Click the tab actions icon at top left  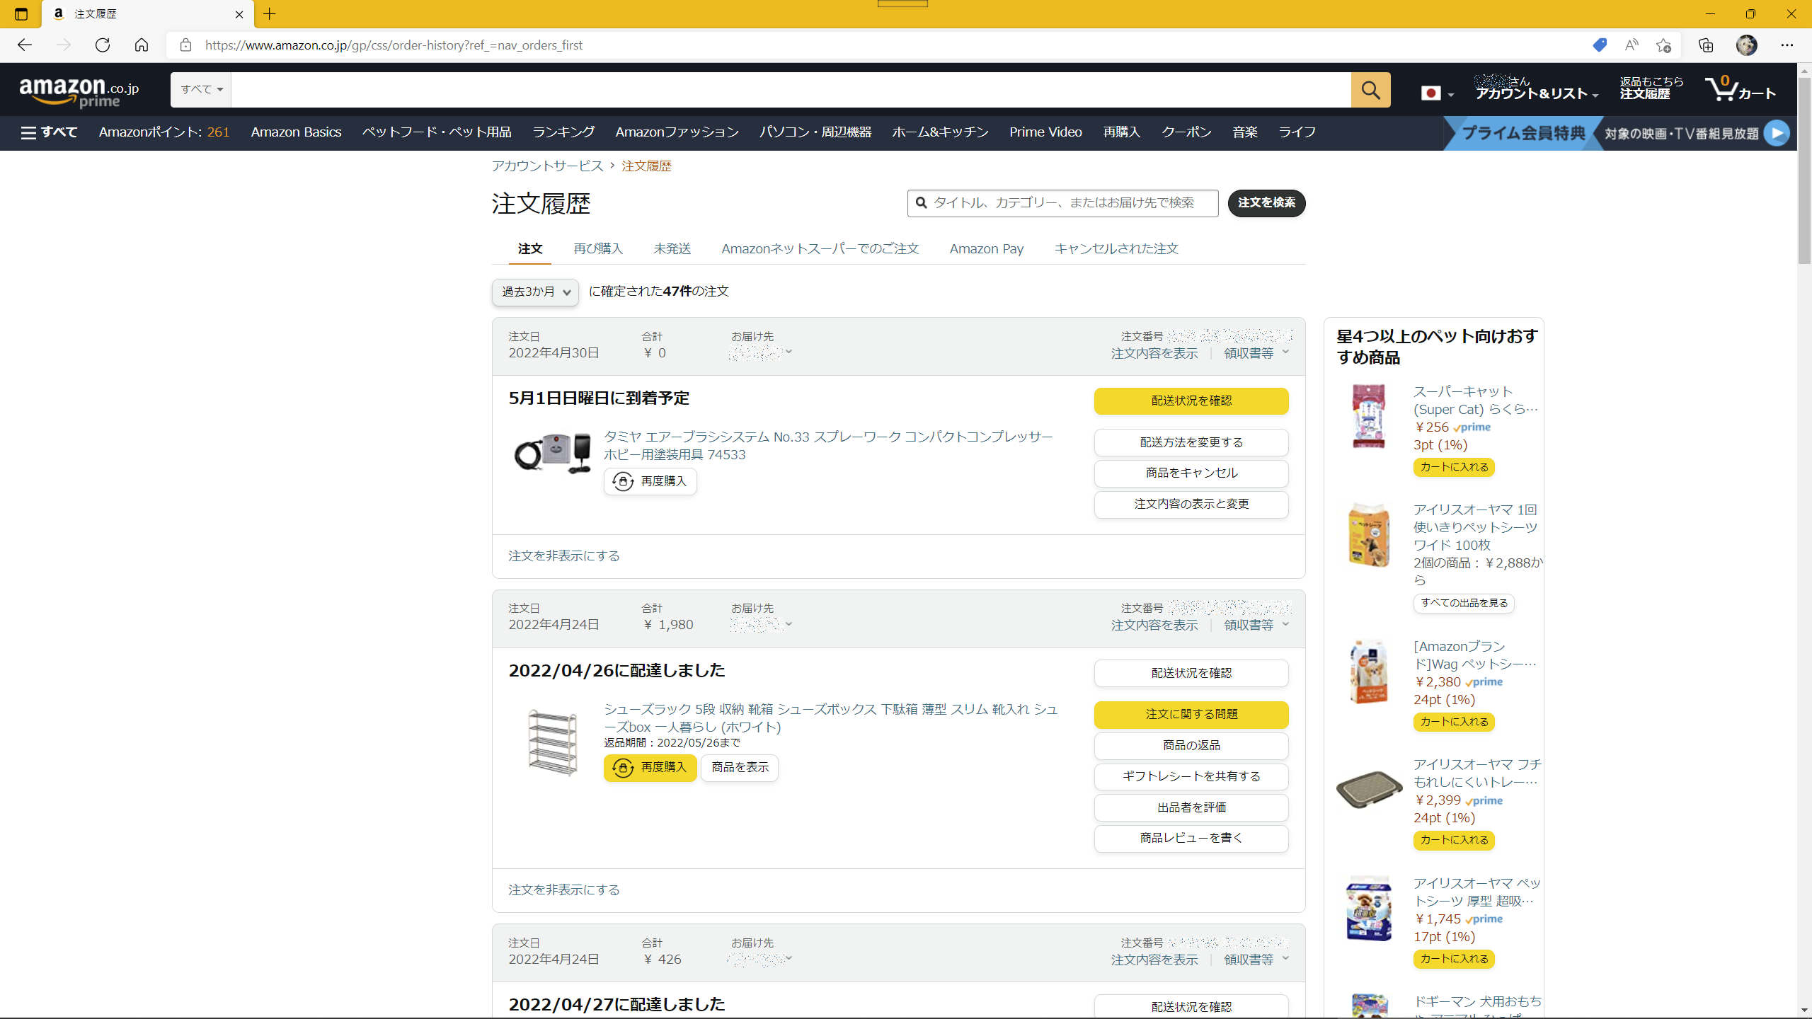click(x=21, y=14)
